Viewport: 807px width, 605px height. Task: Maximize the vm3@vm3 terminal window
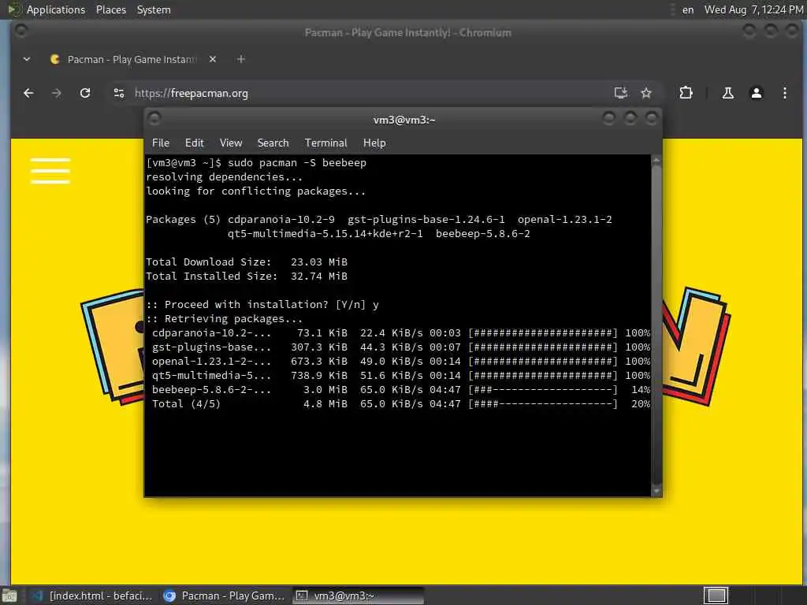tap(630, 119)
